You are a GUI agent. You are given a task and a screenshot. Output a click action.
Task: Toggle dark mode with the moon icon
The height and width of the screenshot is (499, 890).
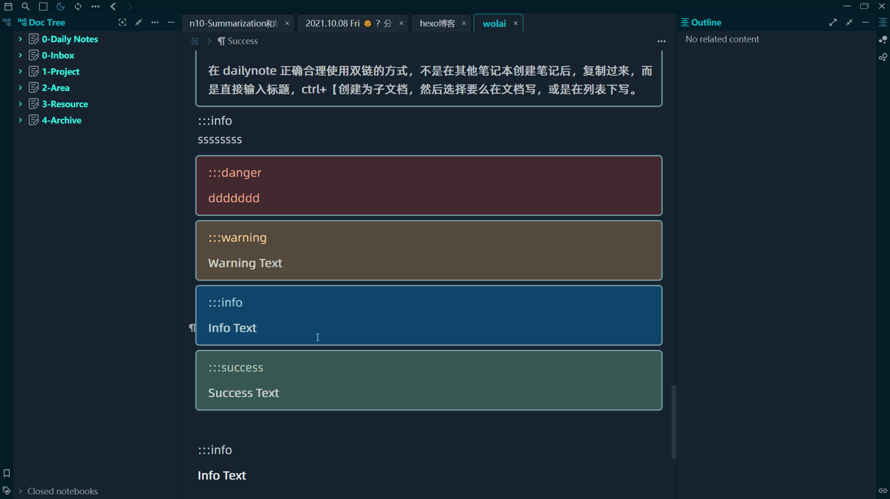[x=60, y=6]
